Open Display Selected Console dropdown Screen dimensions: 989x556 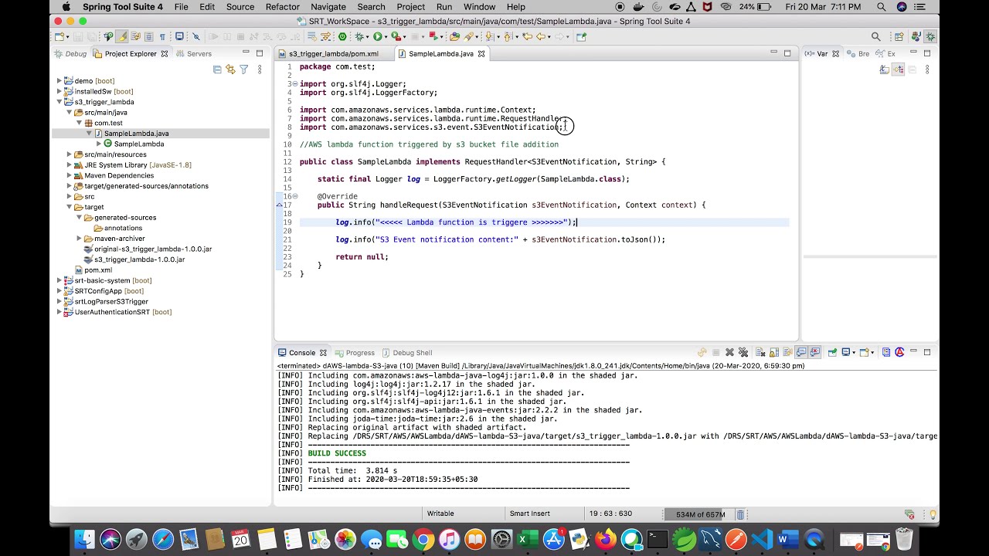[x=854, y=353]
